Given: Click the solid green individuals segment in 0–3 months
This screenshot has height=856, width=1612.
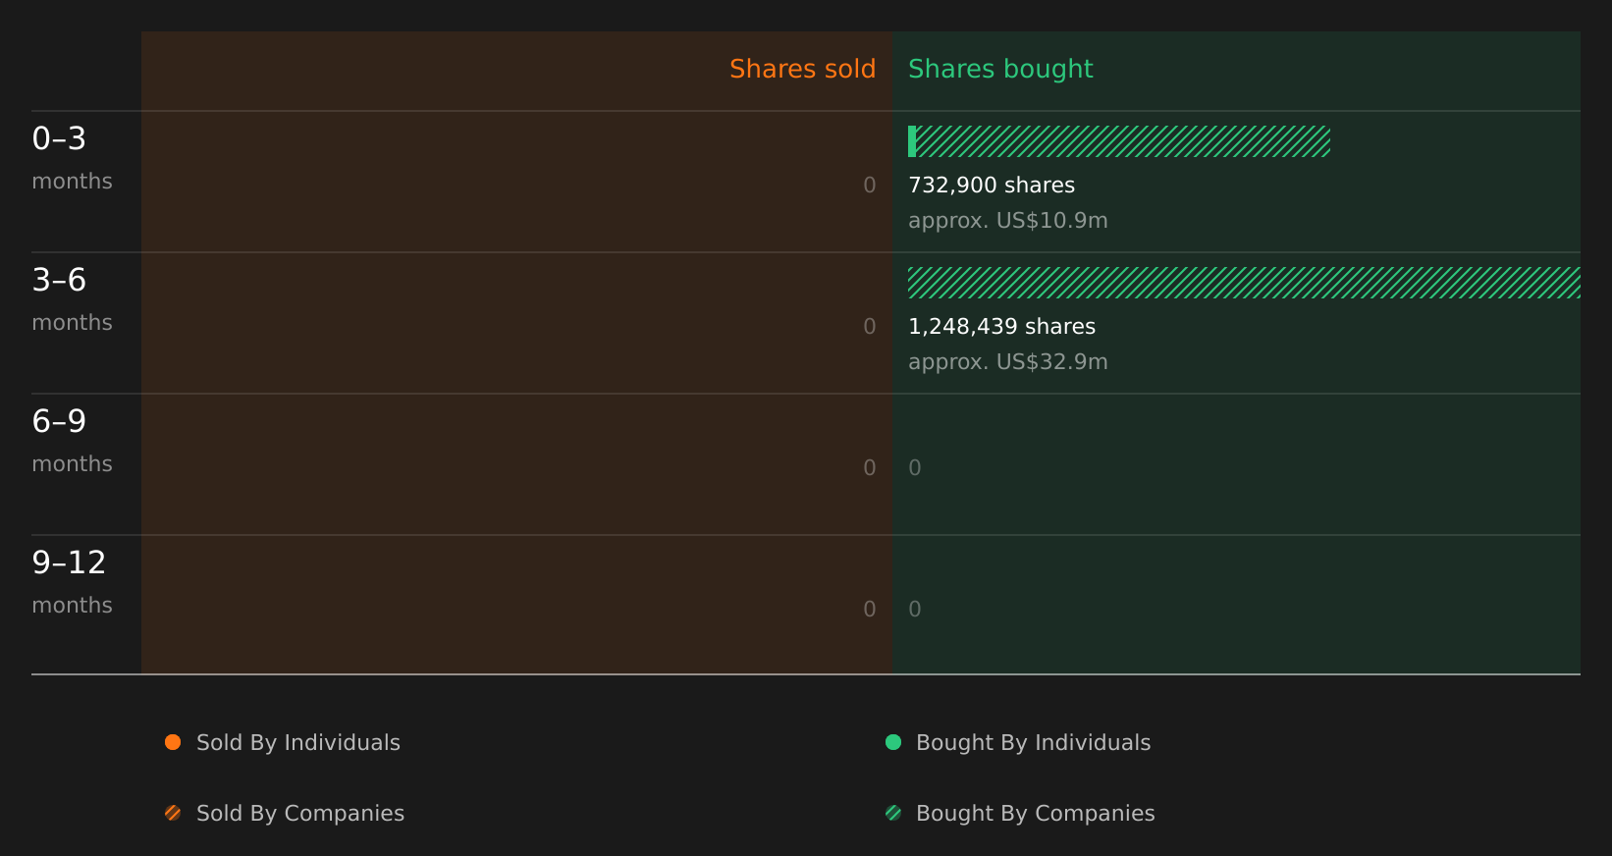Looking at the screenshot, I should [912, 141].
